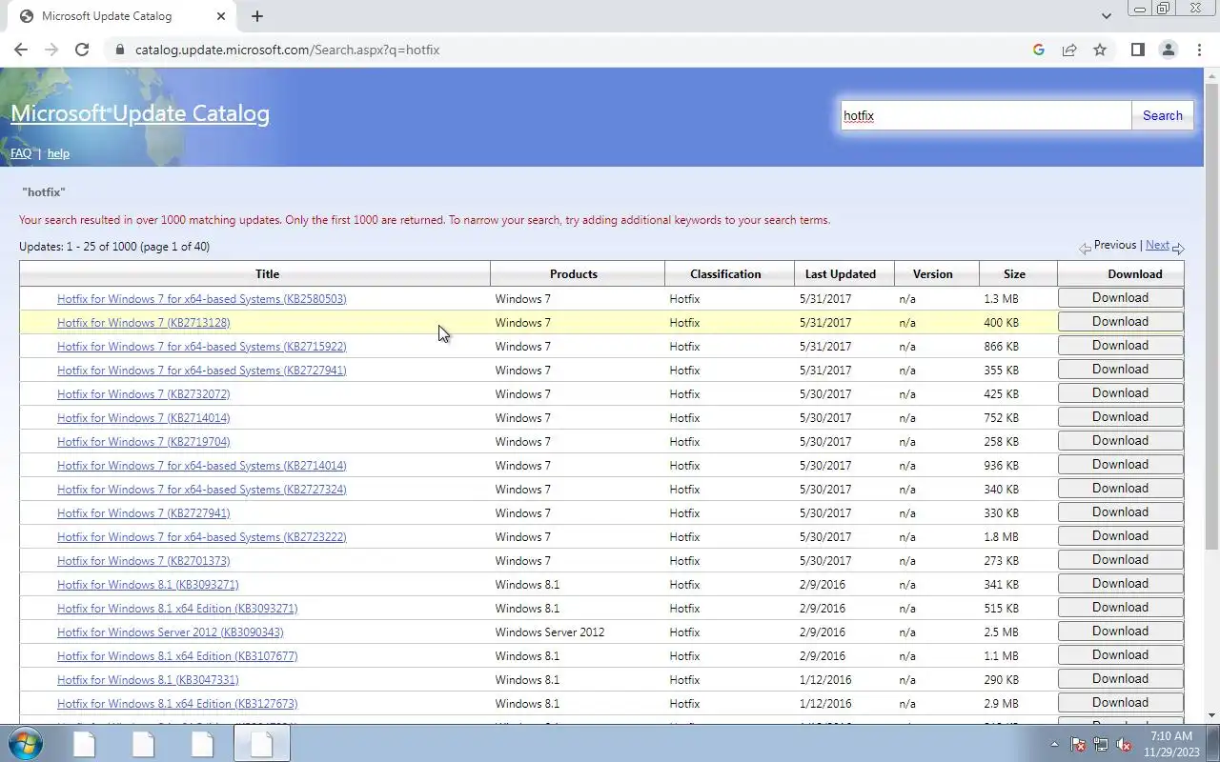Open Hotfix for Windows 7 (KB2719704) link
The width and height of the screenshot is (1220, 762).
pos(143,442)
